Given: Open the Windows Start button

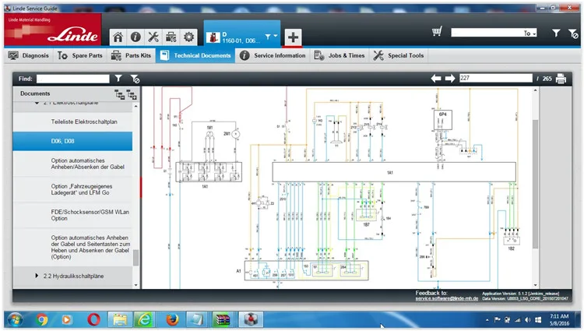Looking at the screenshot, I should 16,320.
